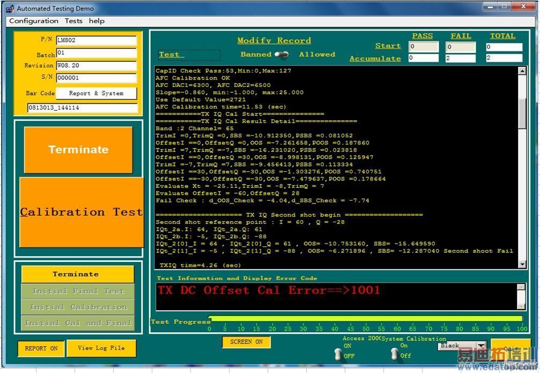Click the log window scroll-down arrow
The height and width of the screenshot is (373, 540).
pyautogui.click(x=522, y=264)
